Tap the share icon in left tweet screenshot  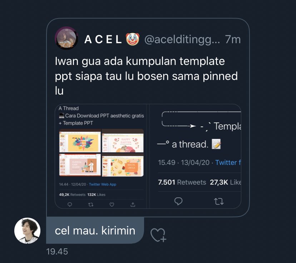tap(133, 204)
